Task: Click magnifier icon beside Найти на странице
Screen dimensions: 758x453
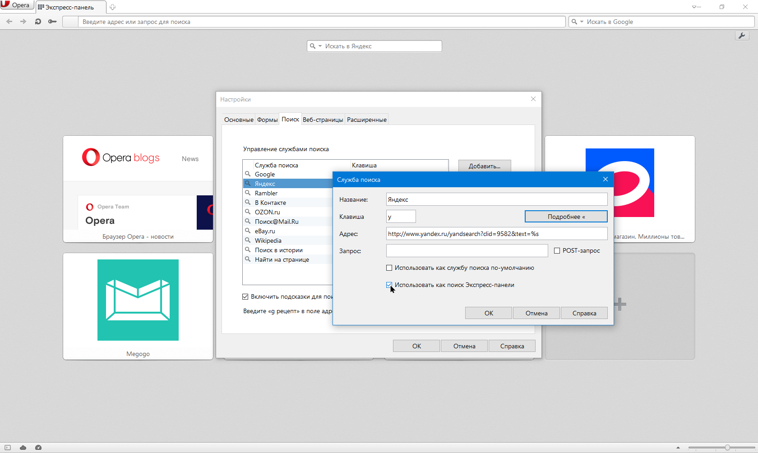Action: [x=248, y=259]
